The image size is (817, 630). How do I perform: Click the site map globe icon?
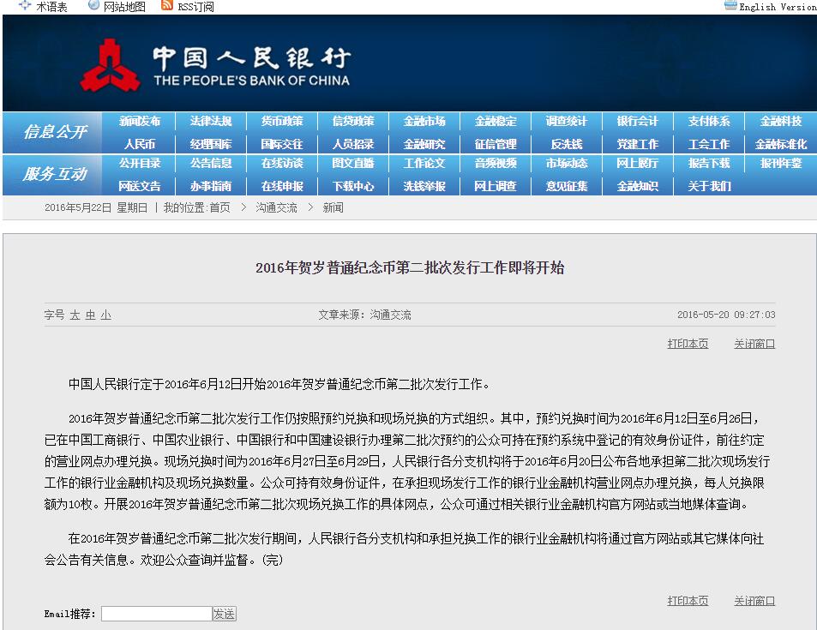click(93, 5)
